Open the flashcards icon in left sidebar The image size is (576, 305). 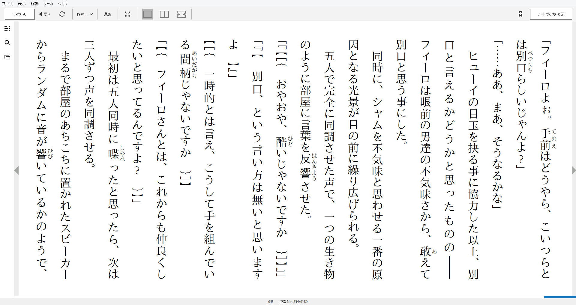[7, 57]
